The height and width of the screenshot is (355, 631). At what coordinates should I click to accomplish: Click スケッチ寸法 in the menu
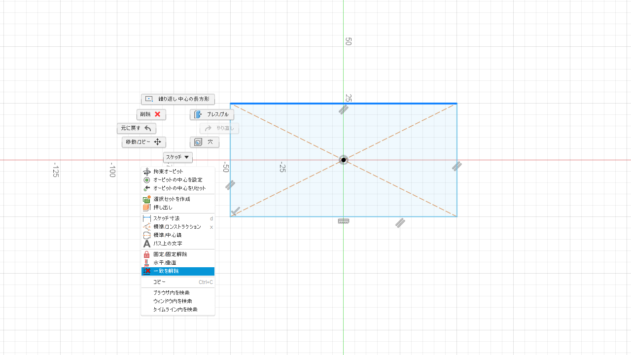point(166,218)
